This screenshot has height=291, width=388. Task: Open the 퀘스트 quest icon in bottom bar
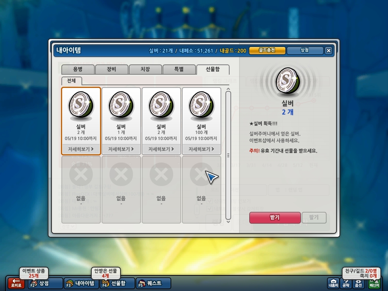click(x=153, y=283)
